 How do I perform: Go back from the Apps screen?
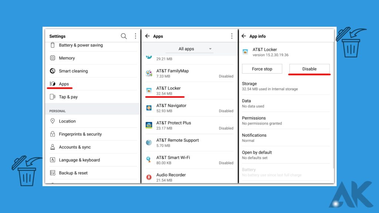pyautogui.click(x=147, y=36)
